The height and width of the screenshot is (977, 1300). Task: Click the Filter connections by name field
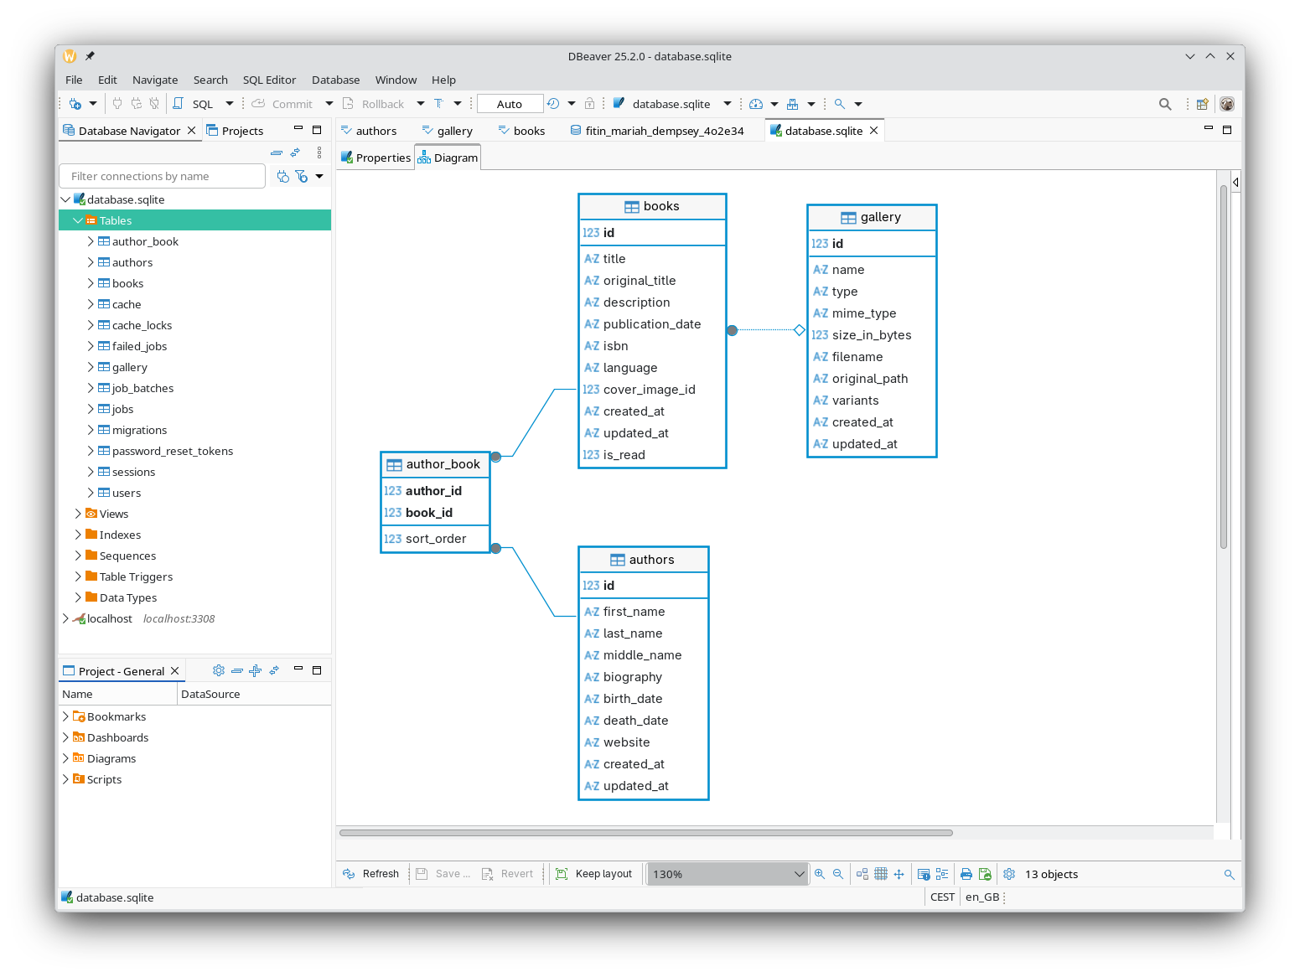pos(163,176)
